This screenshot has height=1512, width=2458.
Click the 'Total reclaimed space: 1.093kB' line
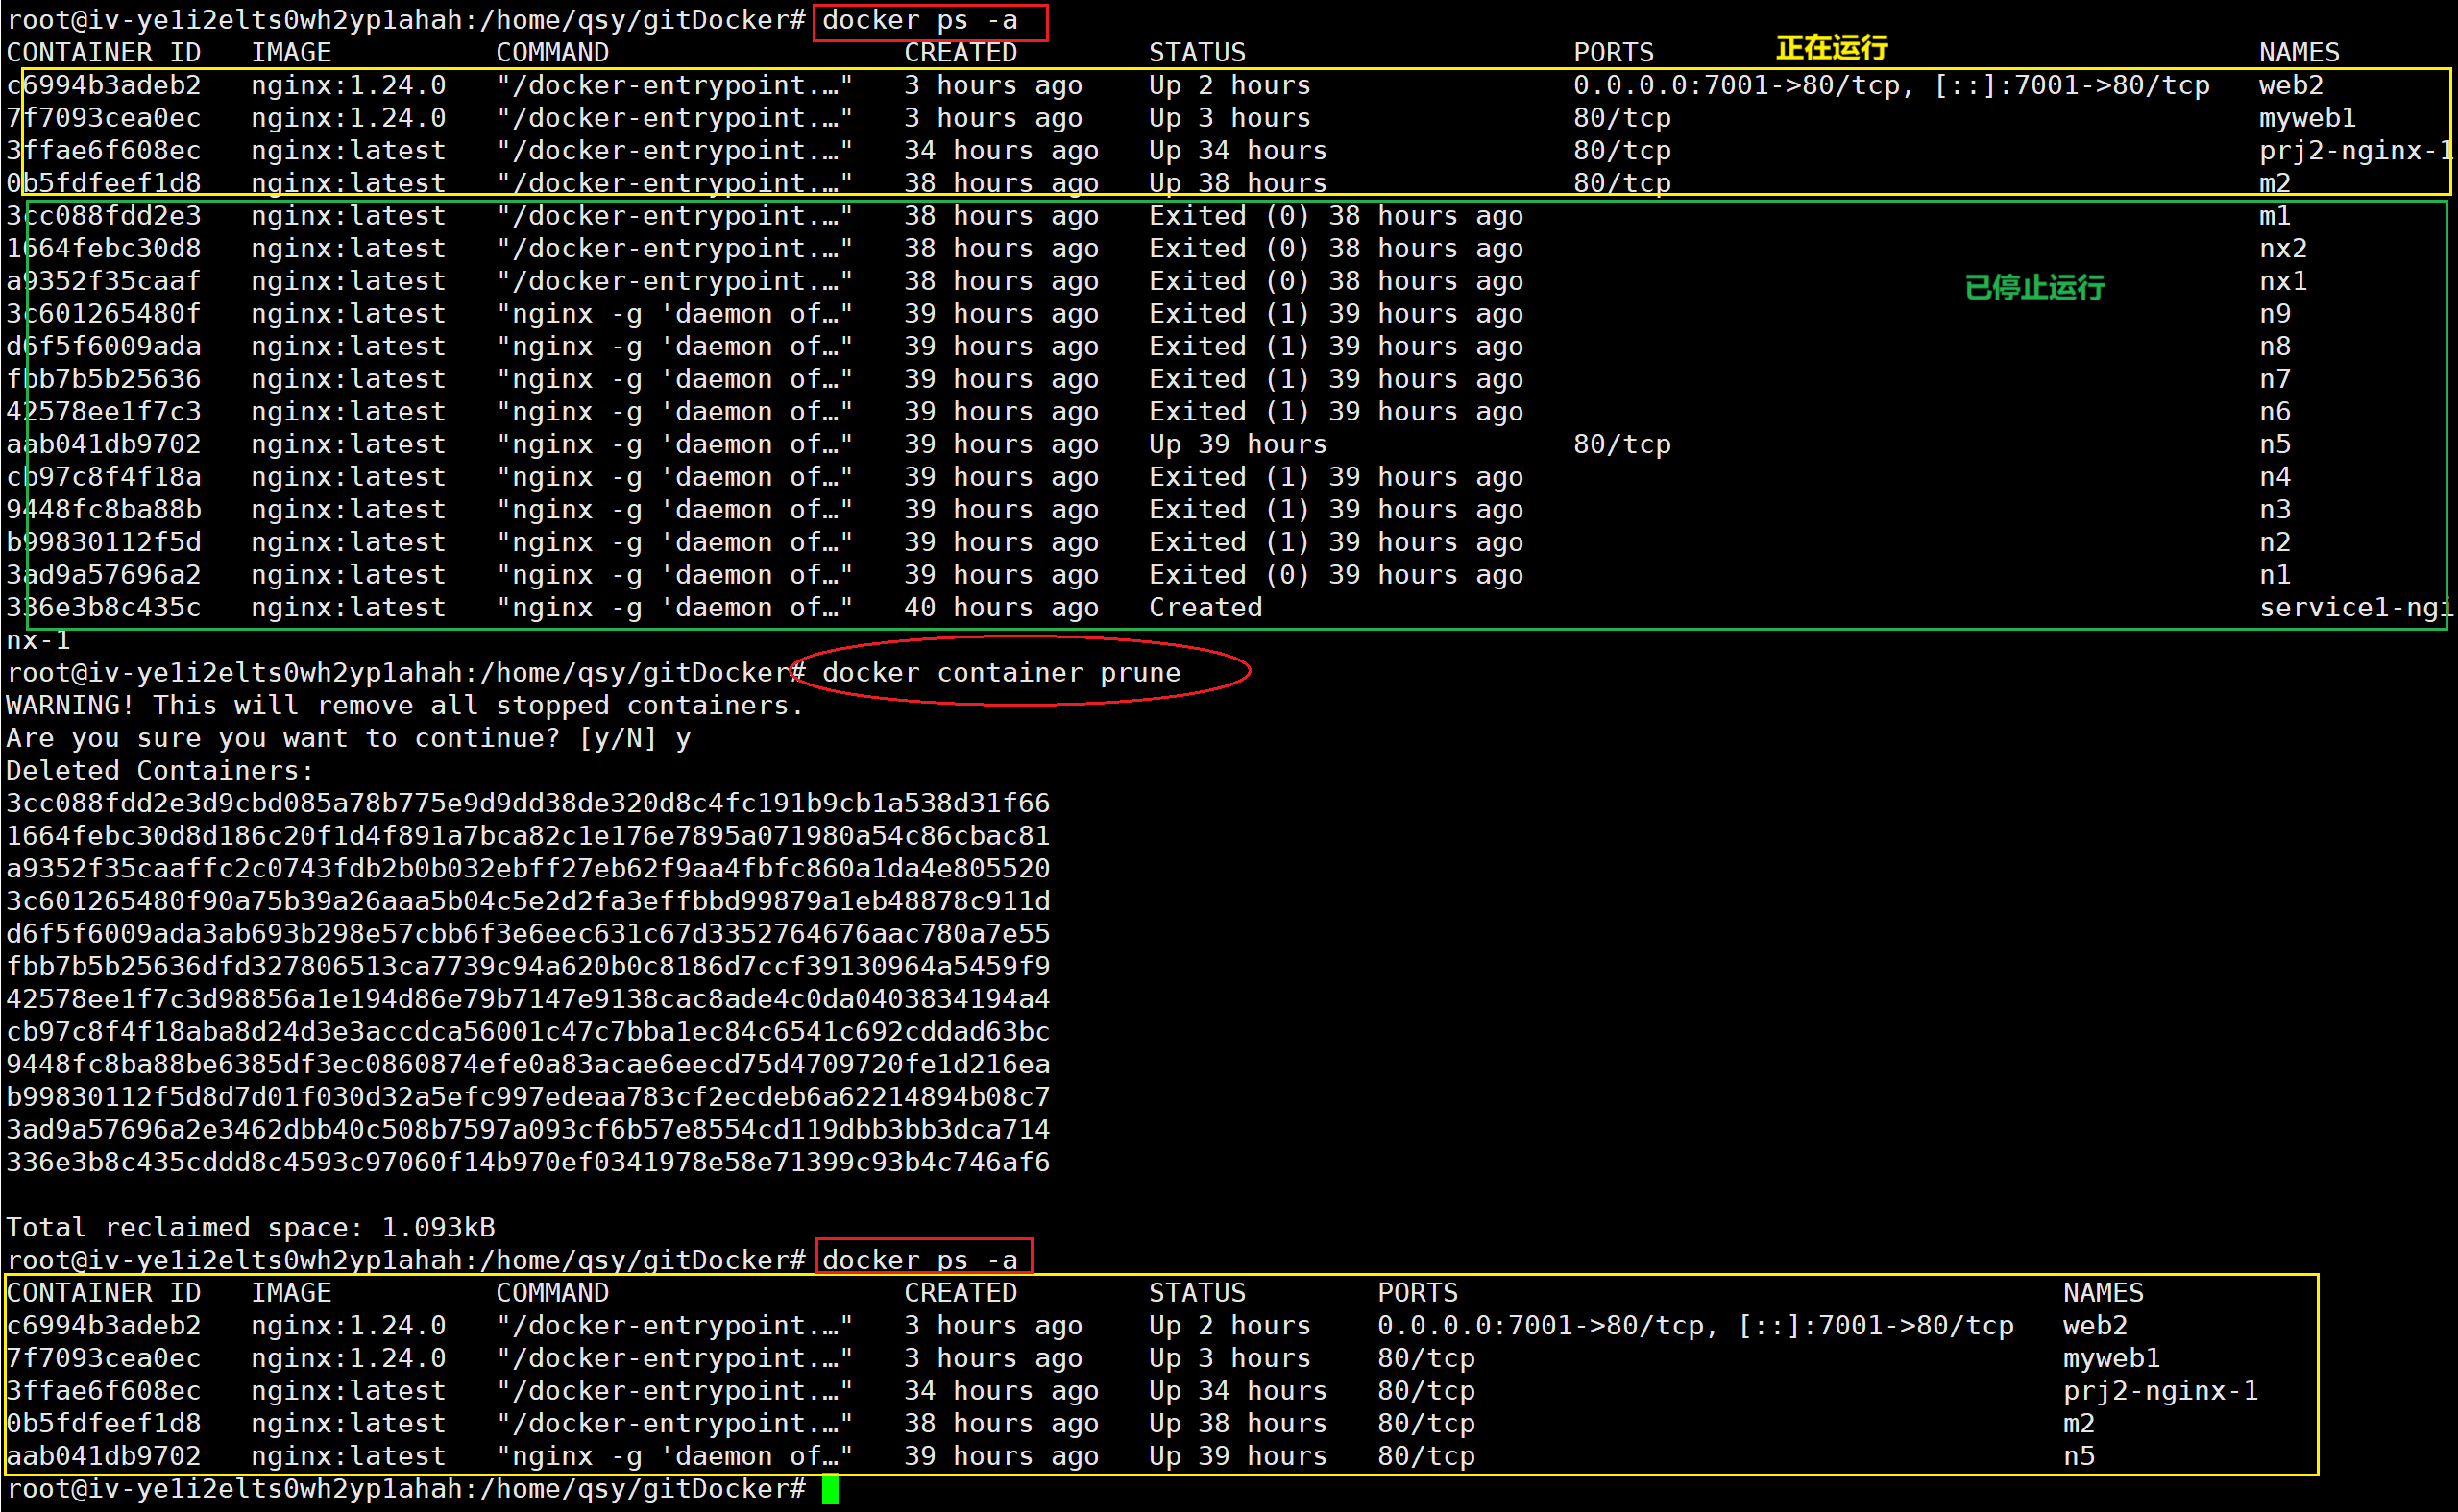coord(250,1228)
